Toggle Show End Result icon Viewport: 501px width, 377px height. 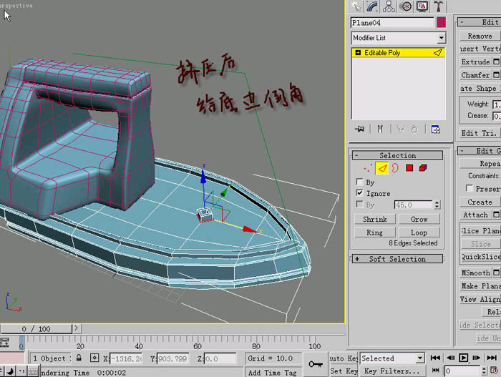[380, 129]
